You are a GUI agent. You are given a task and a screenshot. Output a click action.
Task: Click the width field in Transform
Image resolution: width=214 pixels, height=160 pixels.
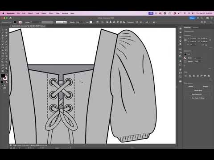[204, 38]
